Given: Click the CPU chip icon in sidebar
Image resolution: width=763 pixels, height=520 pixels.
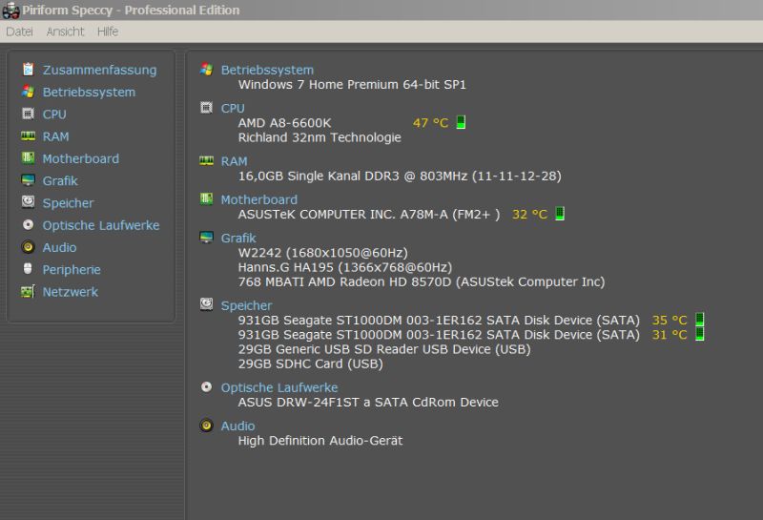Looking at the screenshot, I should 29,114.
